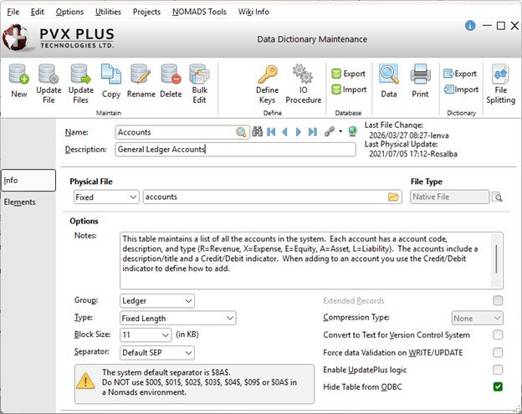Click the Data viewer icon
This screenshot has height=414, width=522.
tap(388, 75)
